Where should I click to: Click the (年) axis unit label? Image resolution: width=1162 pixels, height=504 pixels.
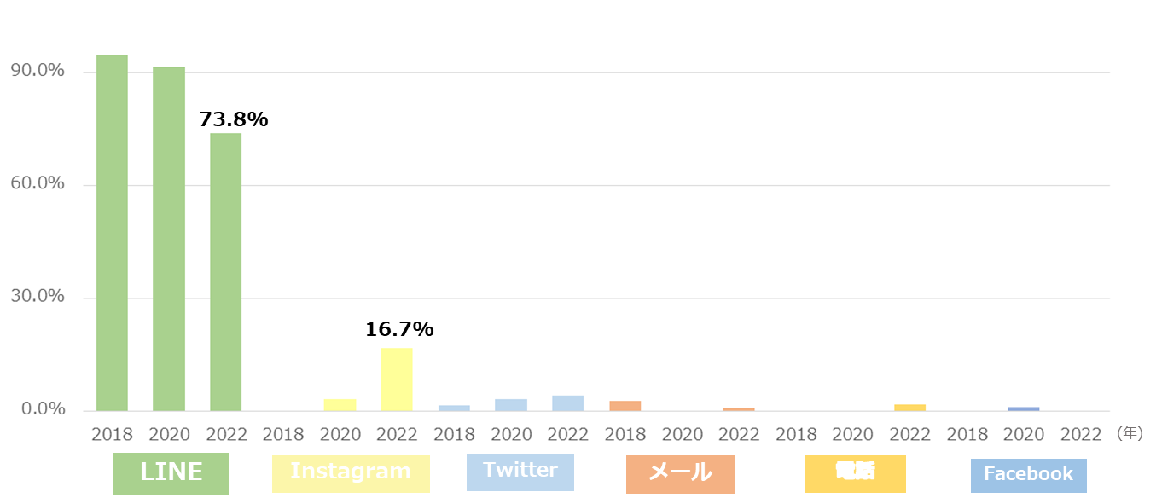[1129, 433]
